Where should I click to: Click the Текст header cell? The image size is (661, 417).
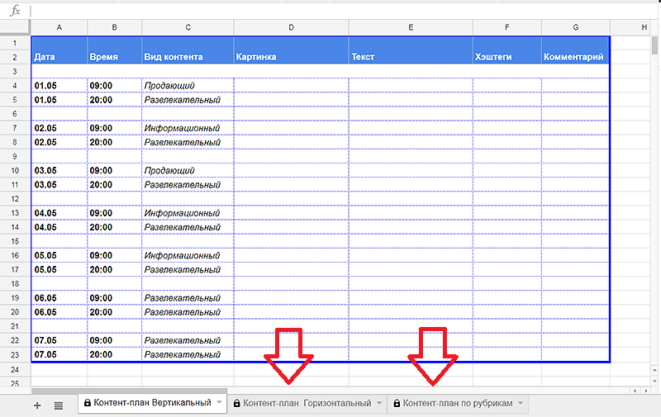tap(411, 50)
